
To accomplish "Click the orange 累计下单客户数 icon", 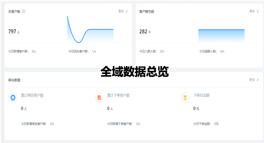I will pyautogui.click(x=99, y=97).
